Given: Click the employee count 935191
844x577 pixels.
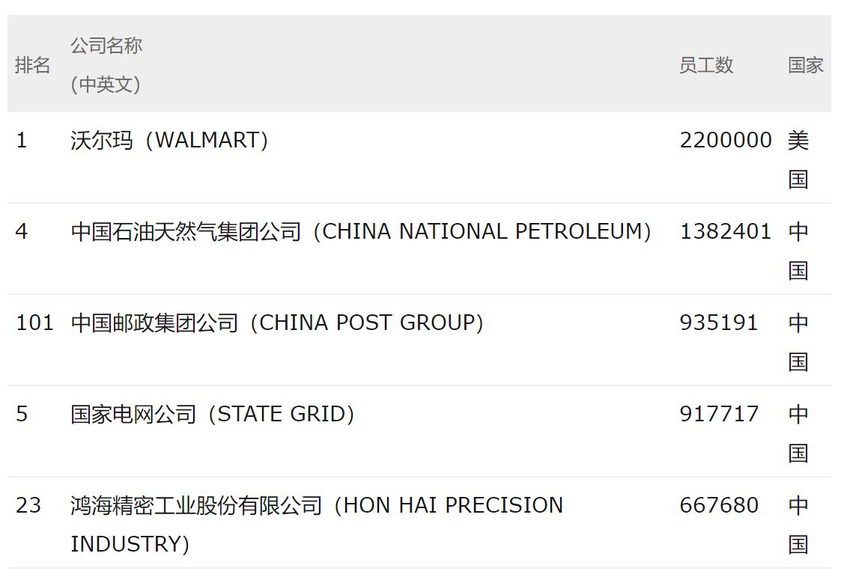Looking at the screenshot, I should (x=719, y=323).
